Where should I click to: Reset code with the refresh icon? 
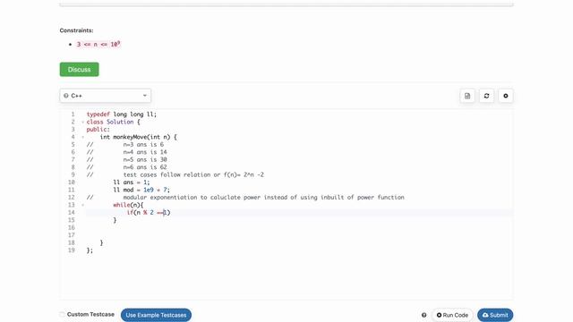(x=486, y=96)
